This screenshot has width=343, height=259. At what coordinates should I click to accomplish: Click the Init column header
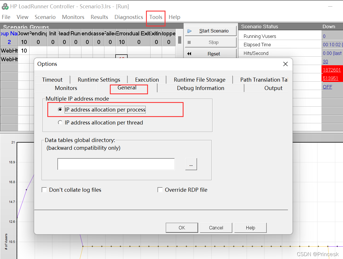[x=53, y=33]
